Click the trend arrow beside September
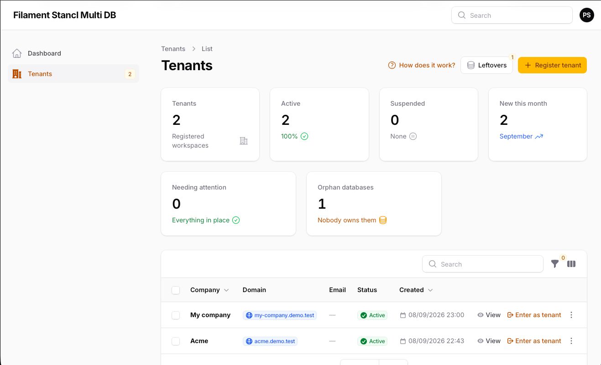601x365 pixels. coord(539,136)
